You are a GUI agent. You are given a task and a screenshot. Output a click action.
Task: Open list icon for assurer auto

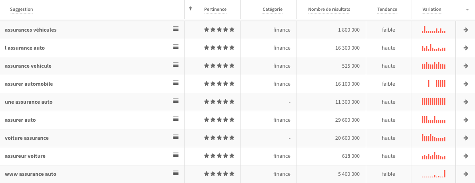(176, 119)
